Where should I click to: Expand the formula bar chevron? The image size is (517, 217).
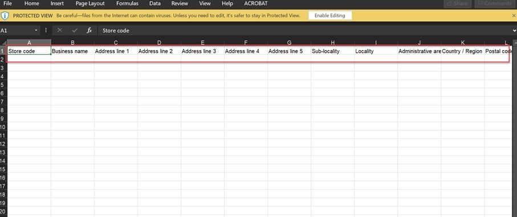click(x=515, y=30)
